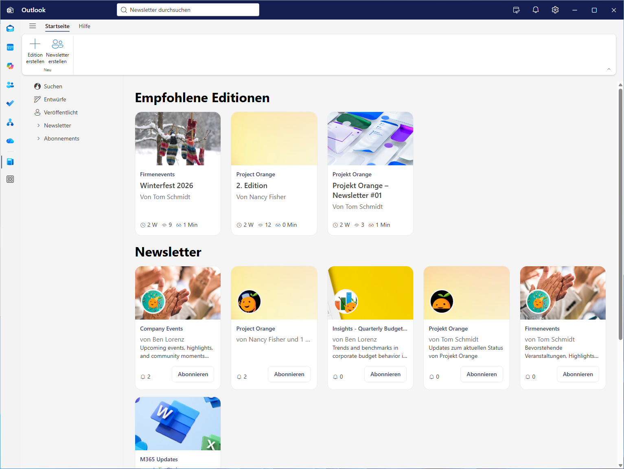The image size is (624, 469).
Task: Open OneDrive cloud icon in sidebar
Action: click(10, 141)
